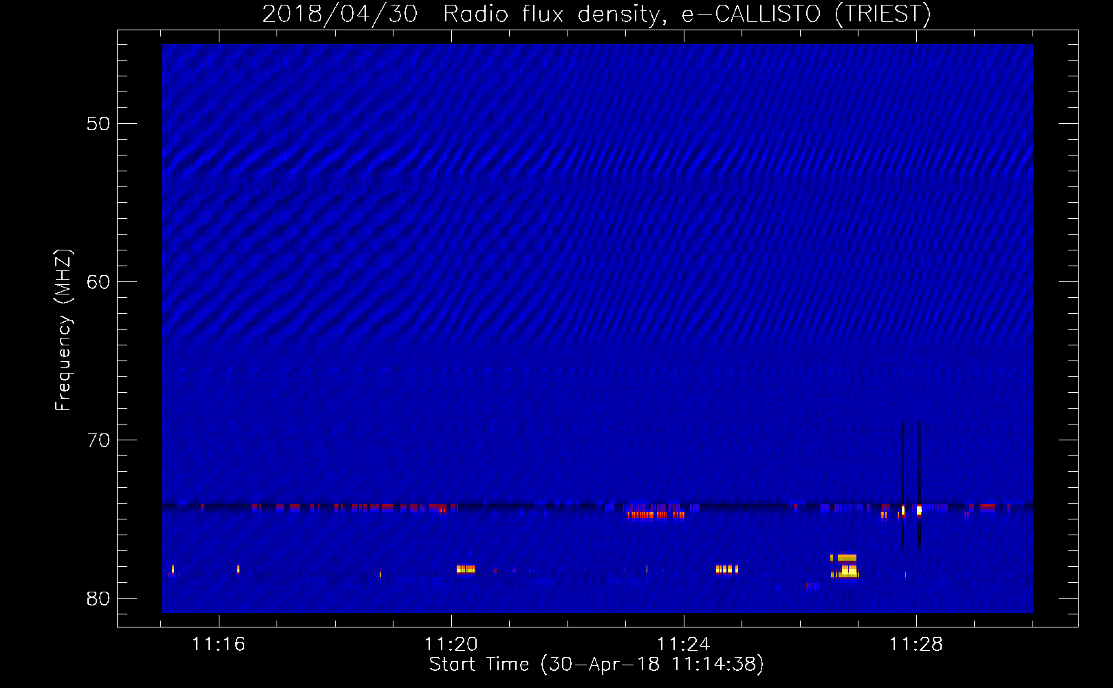Image resolution: width=1113 pixels, height=688 pixels.
Task: Click the 11:20 time tick label
Action: pyautogui.click(x=451, y=645)
